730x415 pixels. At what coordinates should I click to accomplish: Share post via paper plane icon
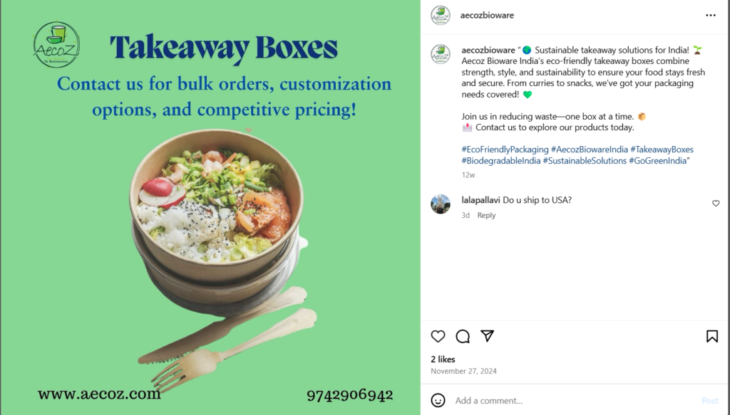487,335
